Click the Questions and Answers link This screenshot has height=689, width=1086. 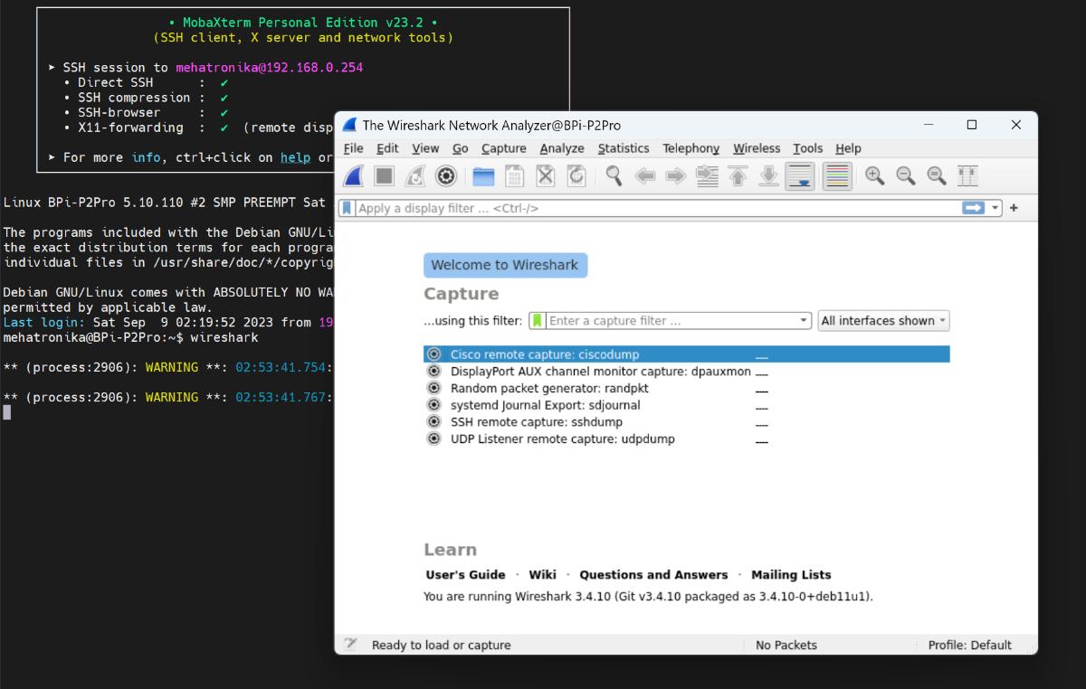coord(653,575)
